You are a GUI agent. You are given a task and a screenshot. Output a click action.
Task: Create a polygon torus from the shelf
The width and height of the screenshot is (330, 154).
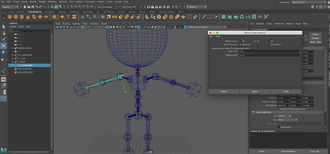34,17
